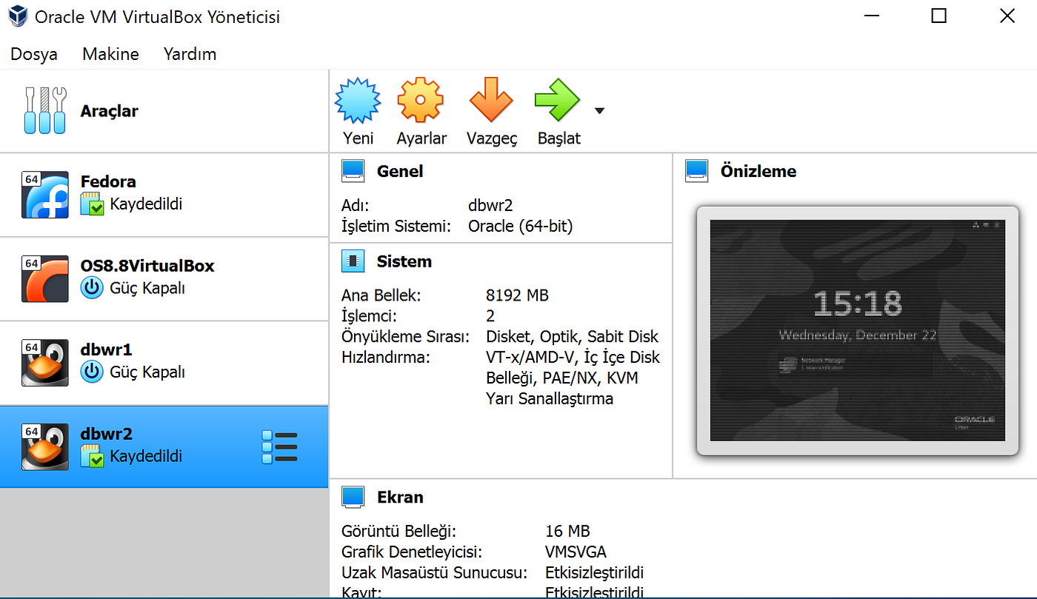Open Ayarlar settings gear icon
1037x599 pixels.
pyautogui.click(x=421, y=101)
